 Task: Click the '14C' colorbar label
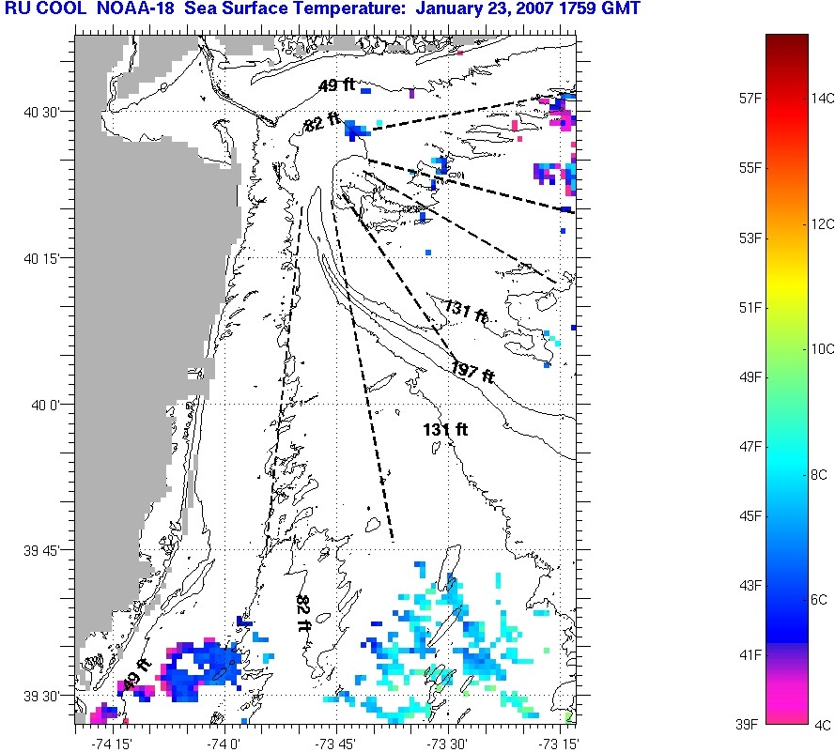pos(822,99)
